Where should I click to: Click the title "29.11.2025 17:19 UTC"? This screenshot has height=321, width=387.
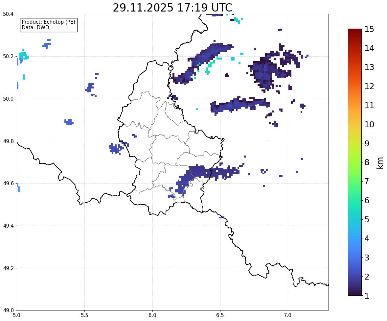pyautogui.click(x=172, y=8)
